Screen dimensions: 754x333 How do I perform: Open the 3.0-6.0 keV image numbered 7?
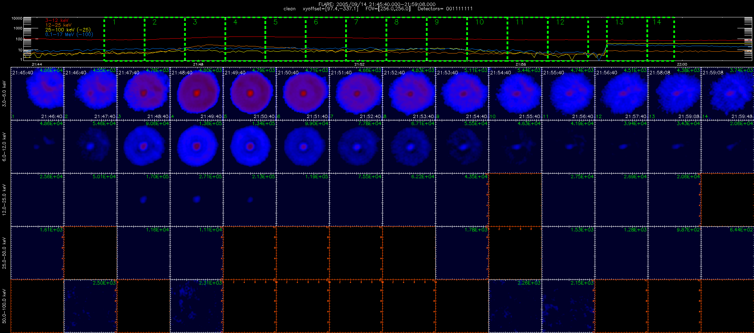356,94
